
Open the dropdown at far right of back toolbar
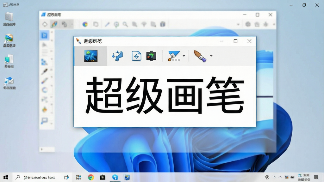click(x=274, y=25)
